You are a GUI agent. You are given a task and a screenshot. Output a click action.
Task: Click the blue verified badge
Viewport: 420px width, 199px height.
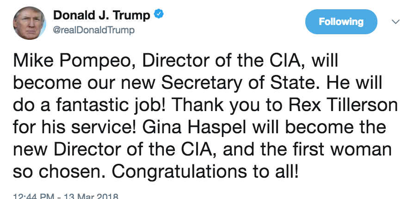coord(159,15)
